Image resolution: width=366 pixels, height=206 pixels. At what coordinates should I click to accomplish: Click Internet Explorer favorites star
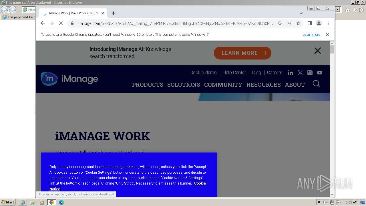click(354, 10)
